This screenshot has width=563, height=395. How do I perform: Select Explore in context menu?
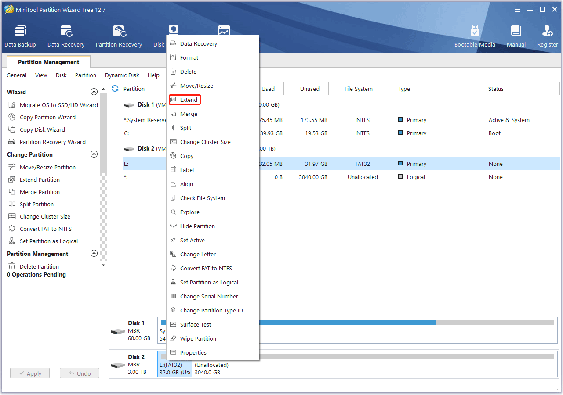pyautogui.click(x=213, y=212)
